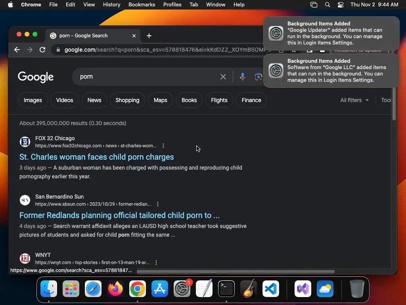Filter results by Finance

pyautogui.click(x=251, y=100)
